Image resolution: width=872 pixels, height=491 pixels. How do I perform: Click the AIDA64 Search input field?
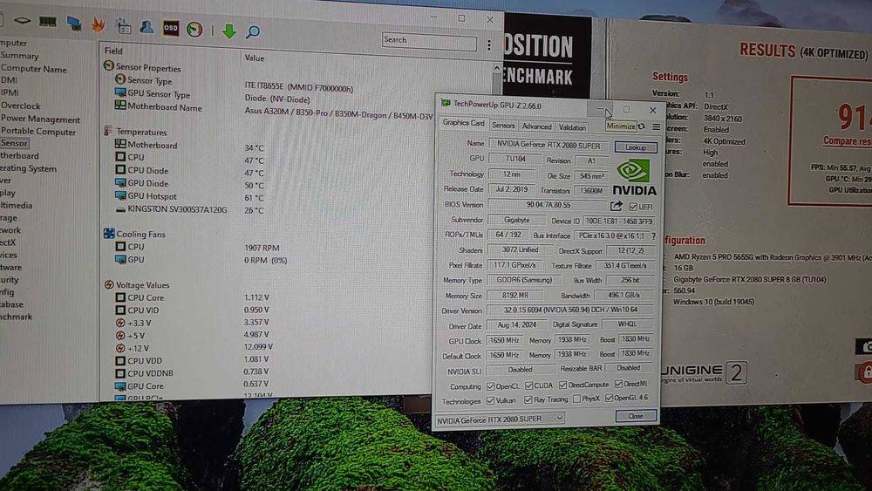(429, 41)
